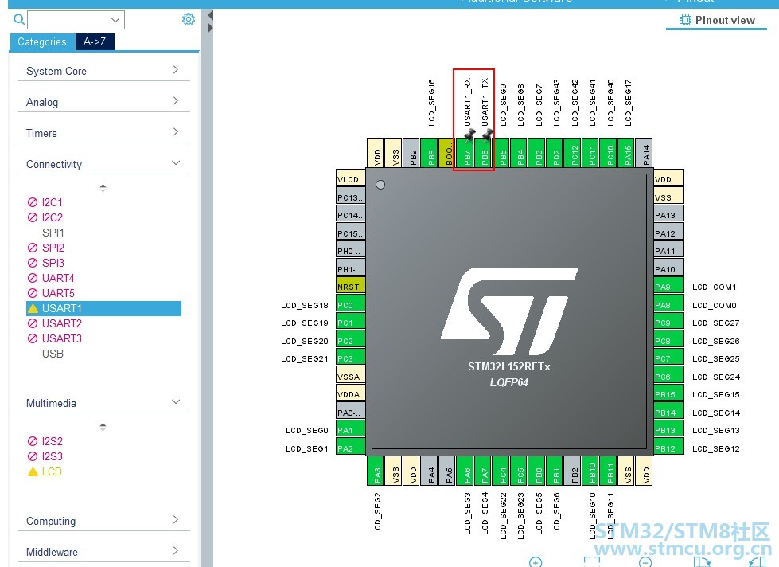Click the pushpin icon on PB6
Viewport: 779px width, 567px height.
pos(487,135)
